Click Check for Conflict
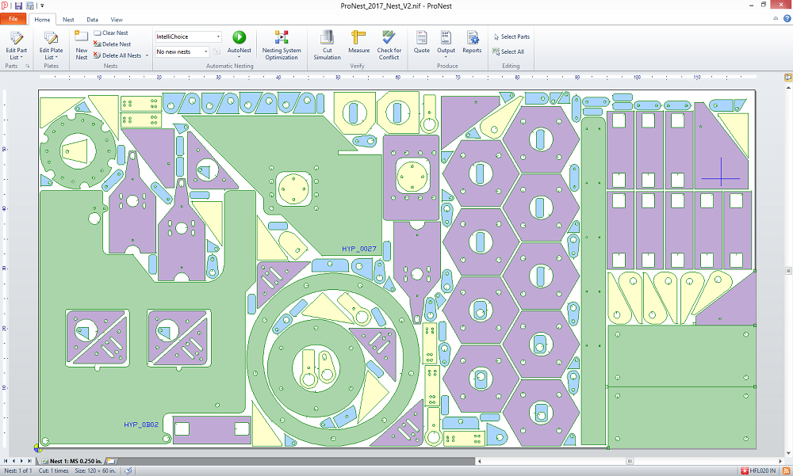This screenshot has width=793, height=476. pos(389,44)
